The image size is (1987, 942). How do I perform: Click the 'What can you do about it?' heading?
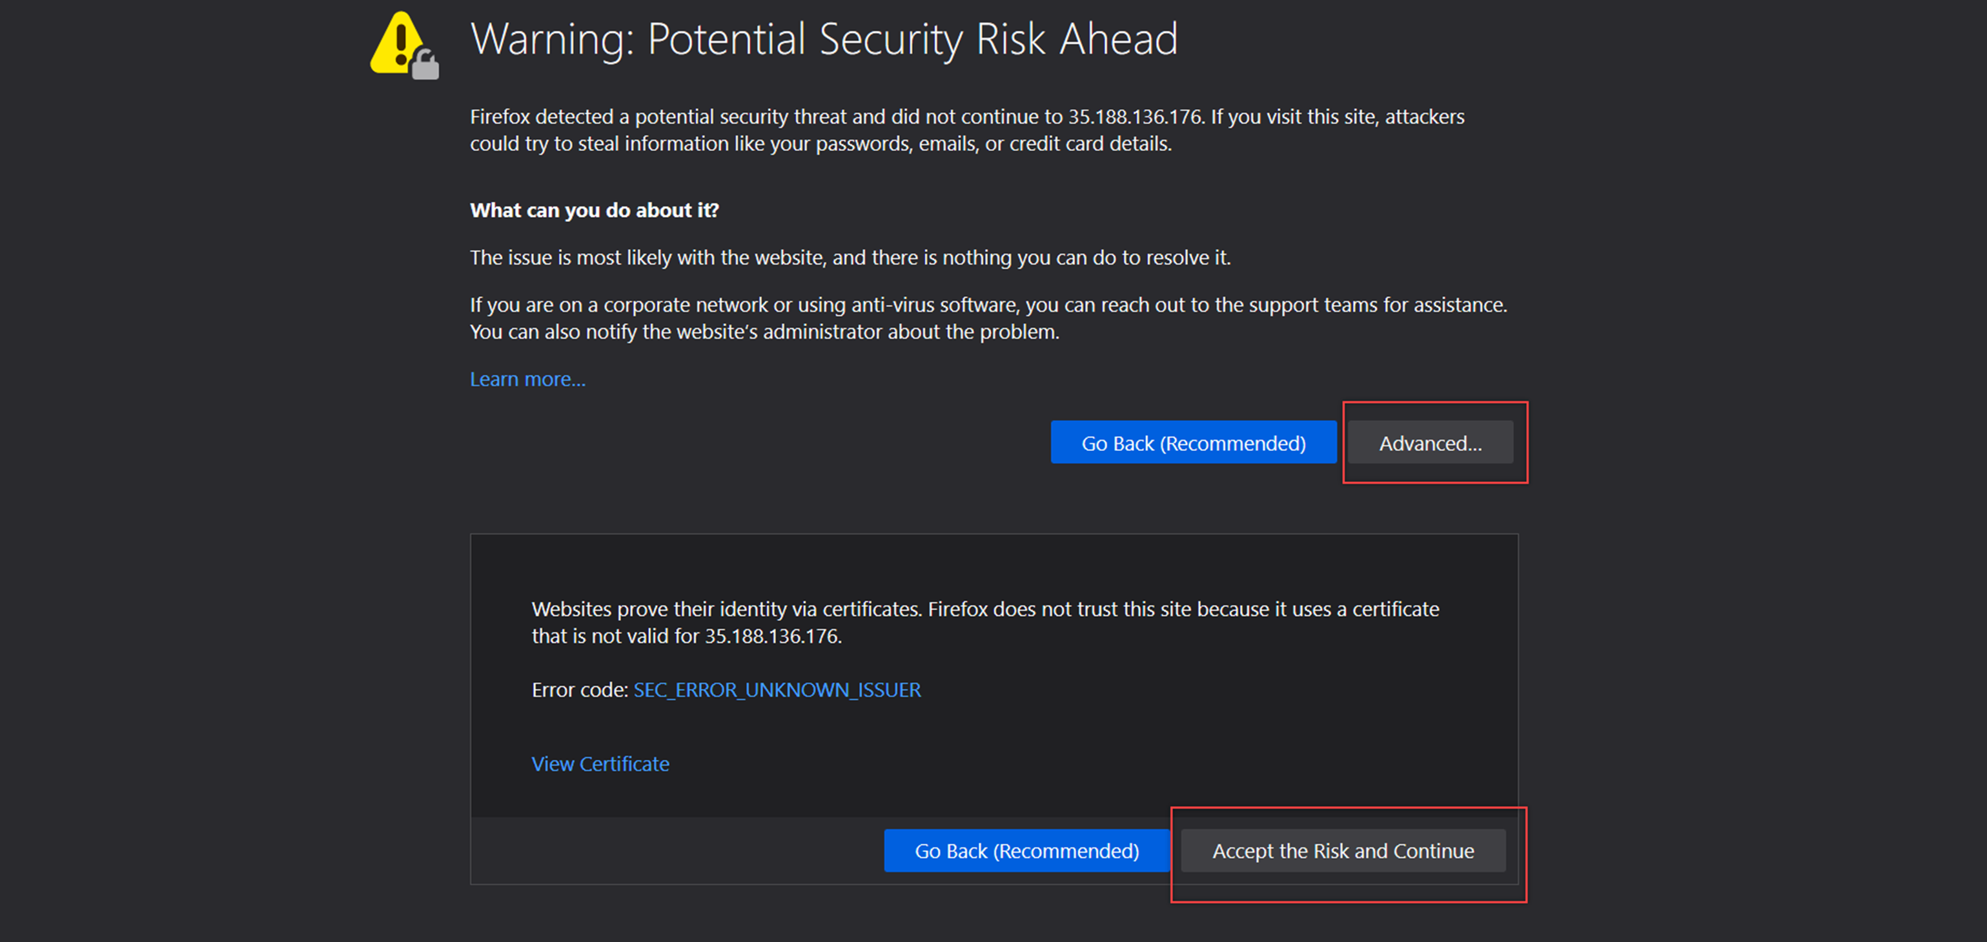[x=594, y=210]
